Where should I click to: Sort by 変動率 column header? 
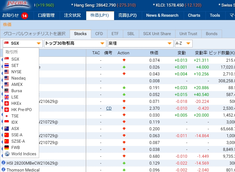pyautogui.click(x=201, y=53)
